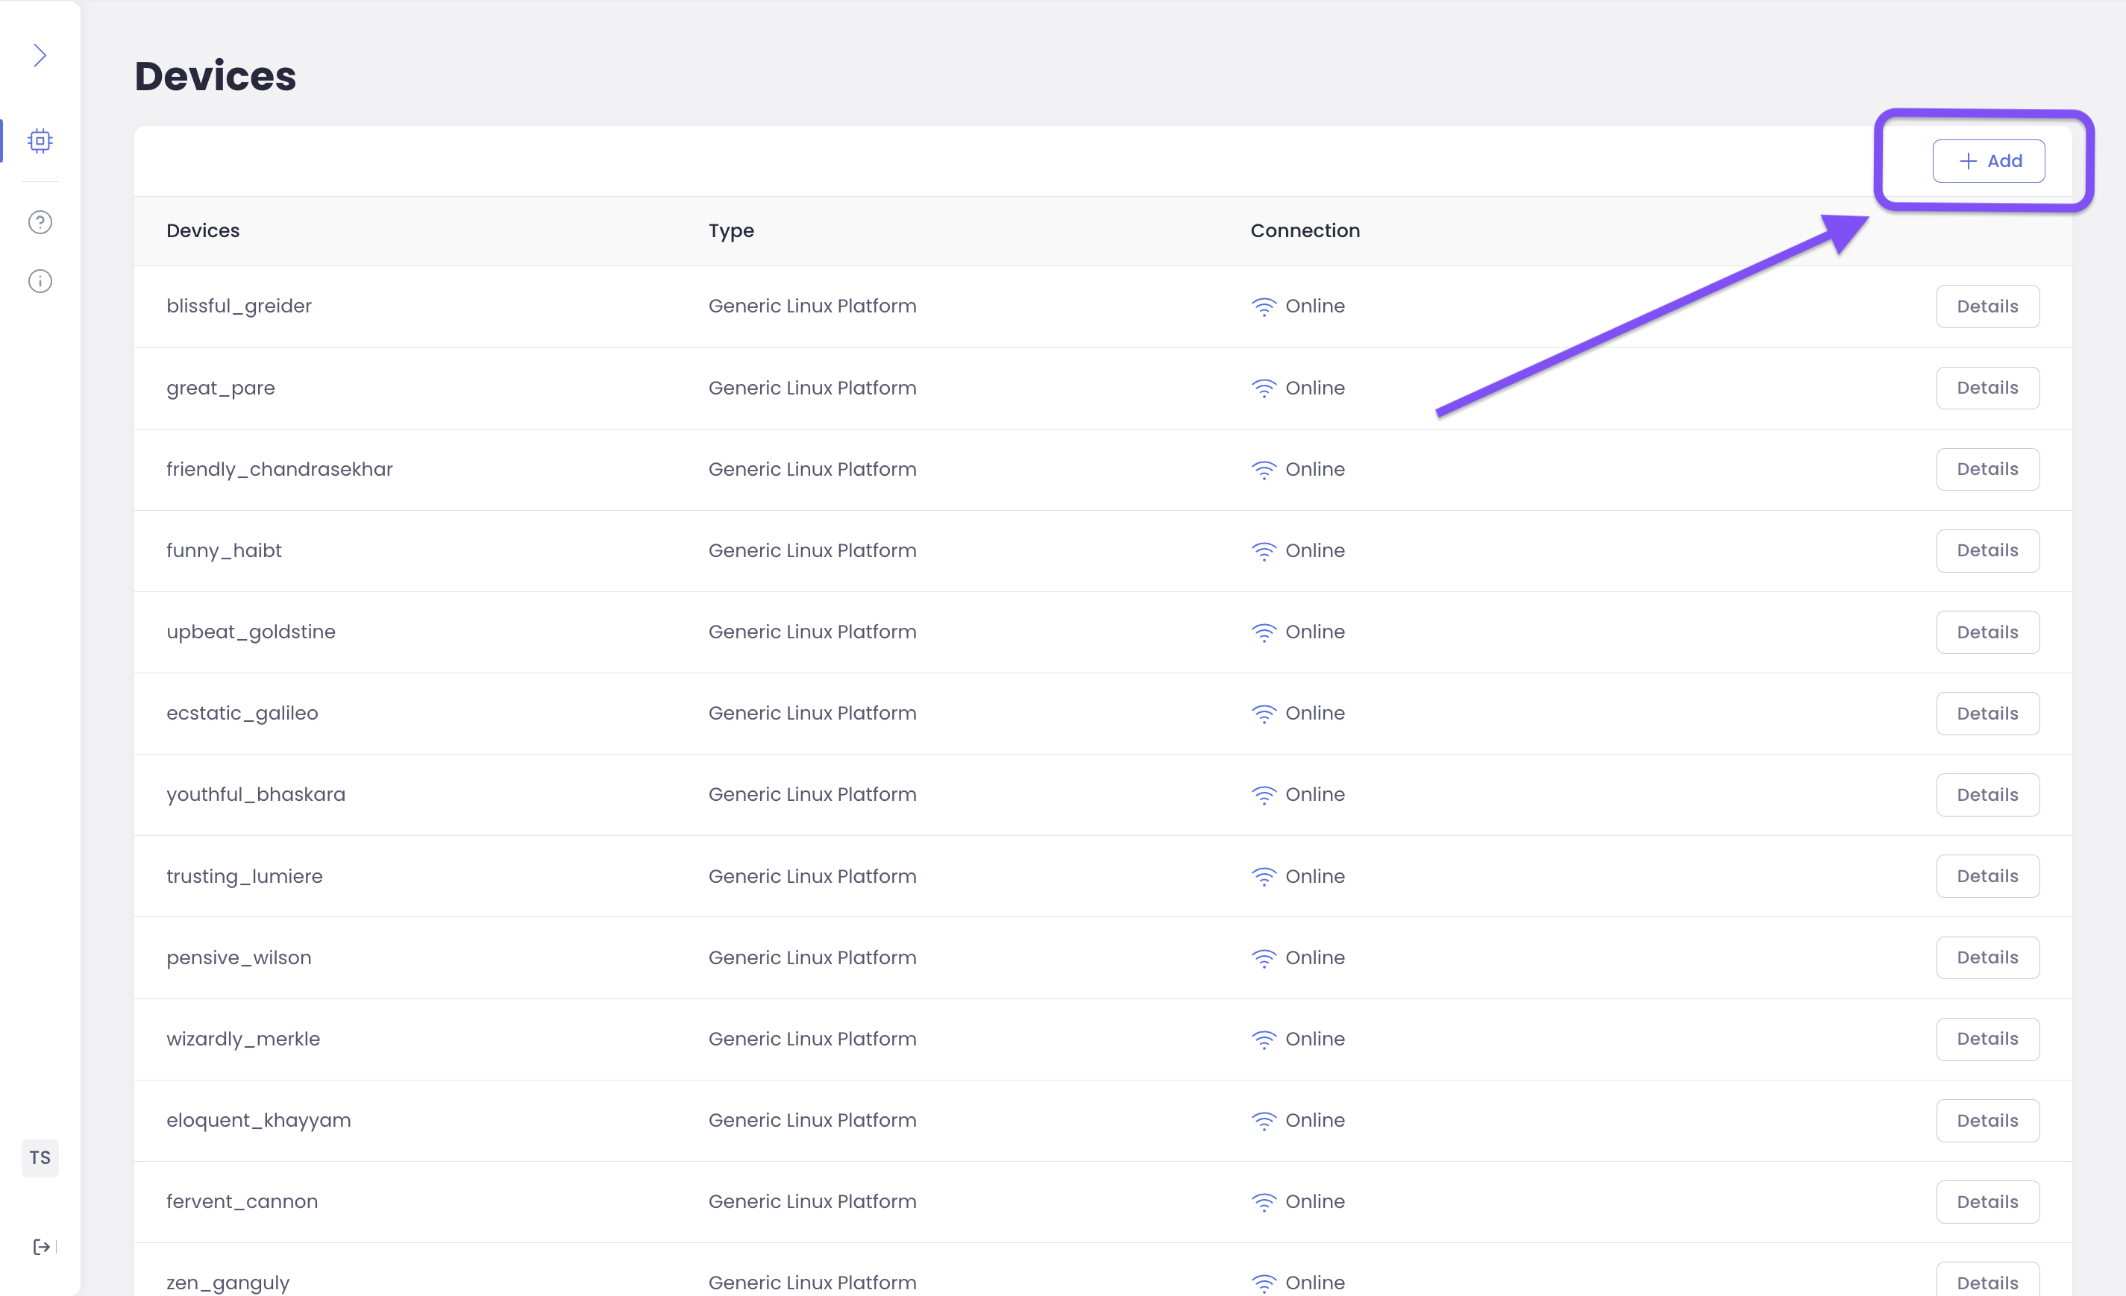Screen dimensions: 2126x1296
Task: Expand the sidebar with the chevron arrow
Action: point(40,55)
